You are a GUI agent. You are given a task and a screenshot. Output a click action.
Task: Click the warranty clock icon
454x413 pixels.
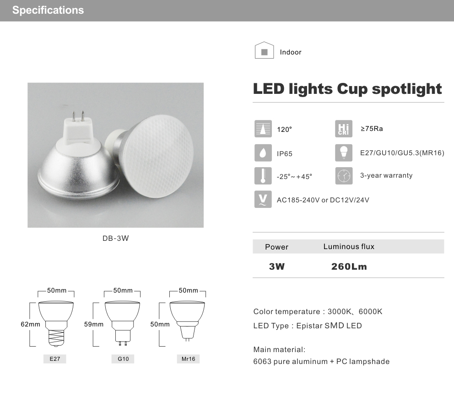(x=344, y=176)
